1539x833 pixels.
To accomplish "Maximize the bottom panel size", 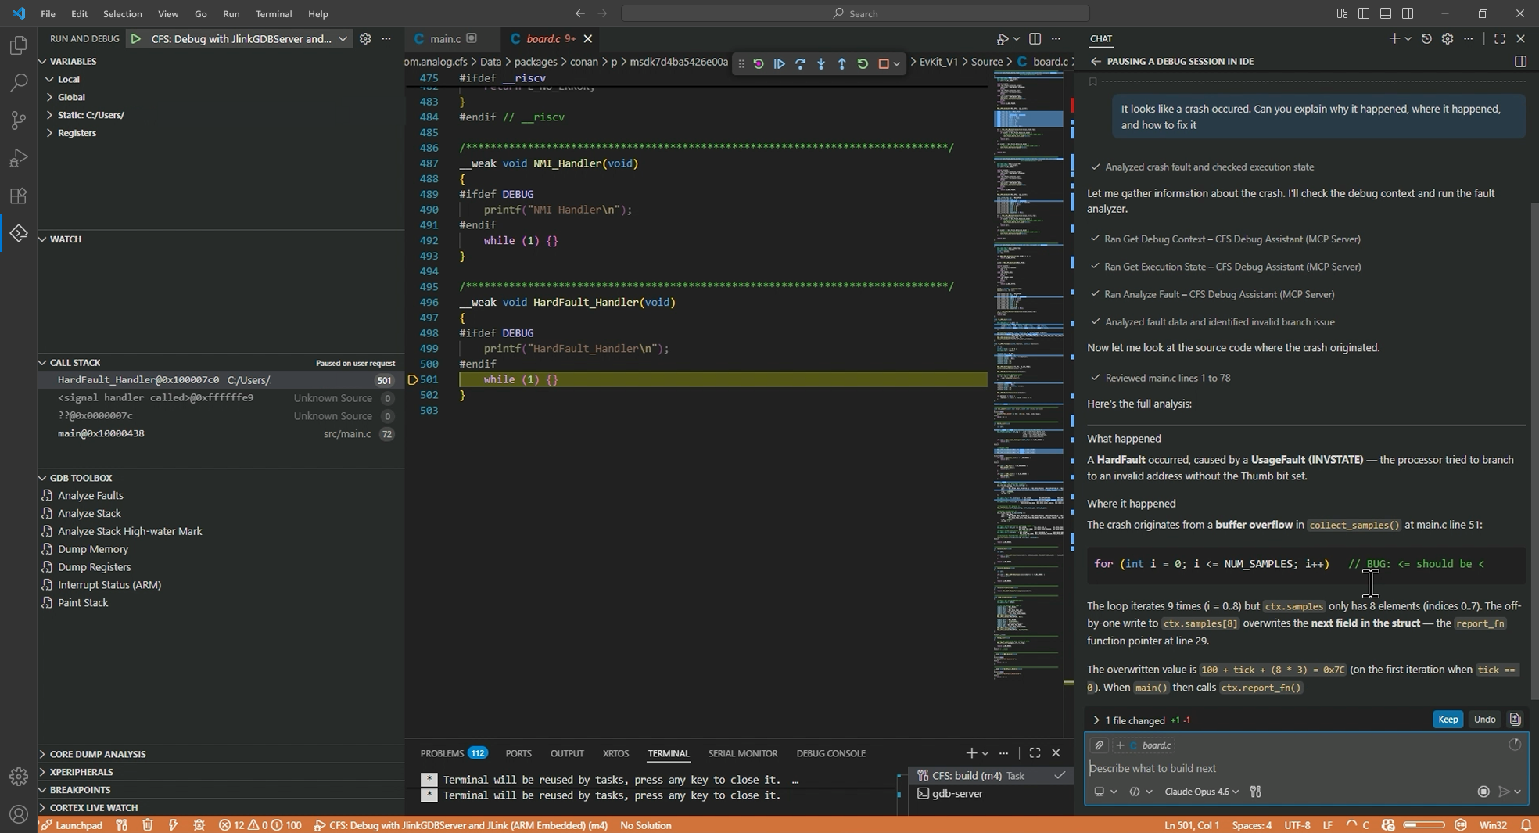I will click(1035, 752).
